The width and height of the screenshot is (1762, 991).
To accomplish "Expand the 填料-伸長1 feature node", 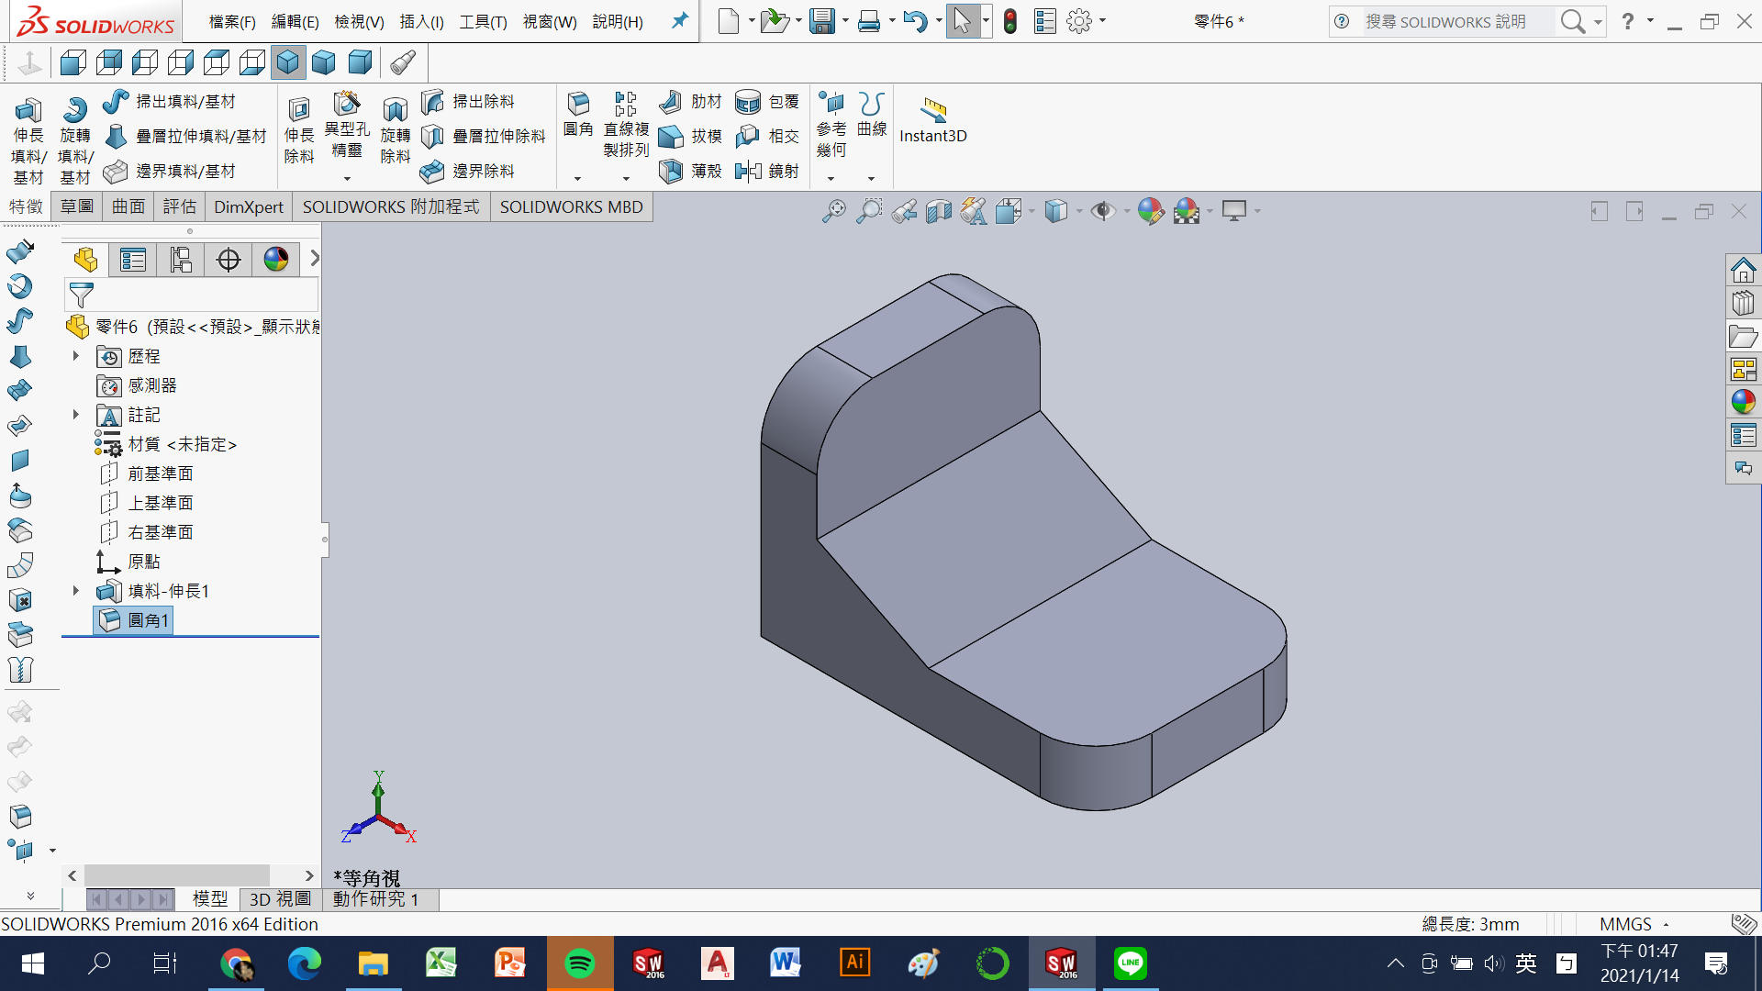I will (x=76, y=591).
